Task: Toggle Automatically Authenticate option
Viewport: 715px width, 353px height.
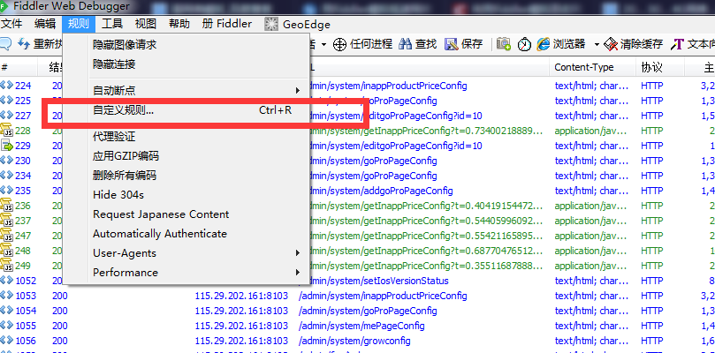Action: [186, 234]
